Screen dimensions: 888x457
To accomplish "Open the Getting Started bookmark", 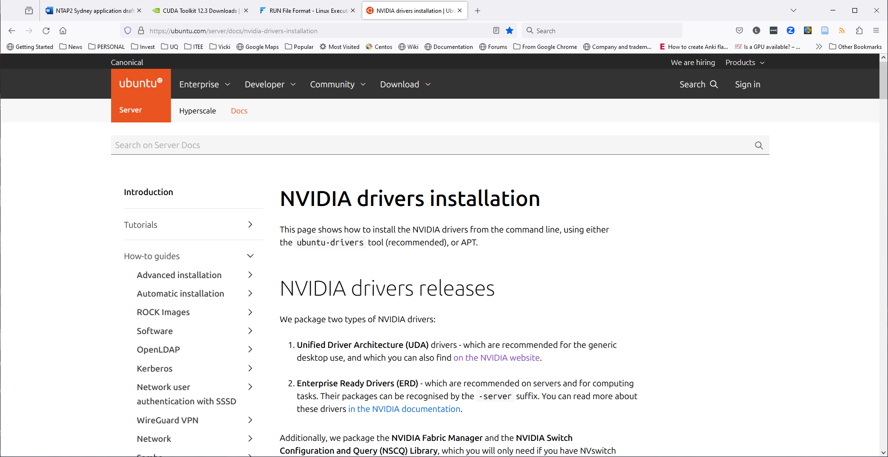I will pyautogui.click(x=30, y=47).
